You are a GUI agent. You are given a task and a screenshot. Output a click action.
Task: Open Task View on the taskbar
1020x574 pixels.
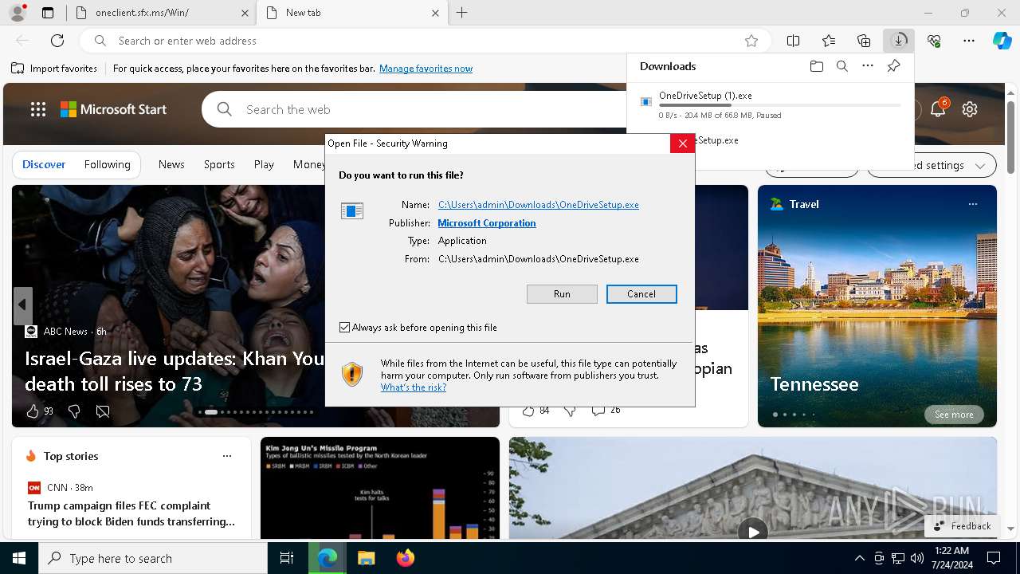pos(287,558)
